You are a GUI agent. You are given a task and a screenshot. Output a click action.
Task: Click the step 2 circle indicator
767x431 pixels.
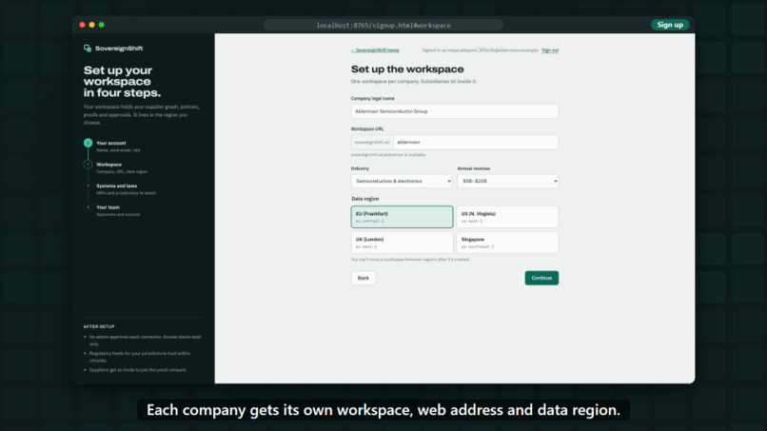coord(88,165)
